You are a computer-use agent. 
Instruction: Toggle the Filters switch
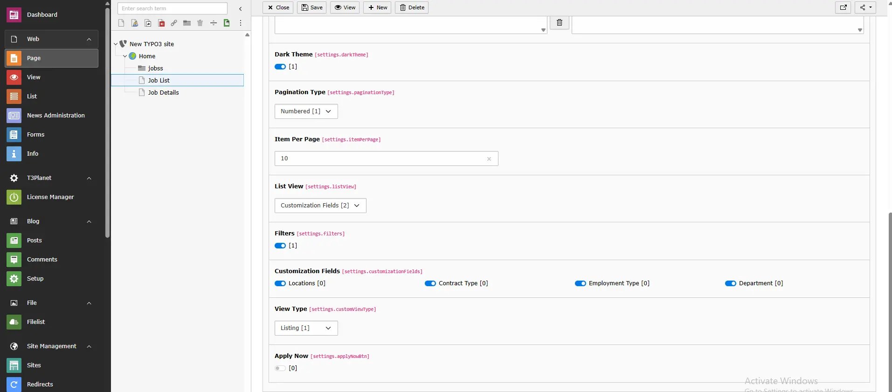click(x=280, y=246)
